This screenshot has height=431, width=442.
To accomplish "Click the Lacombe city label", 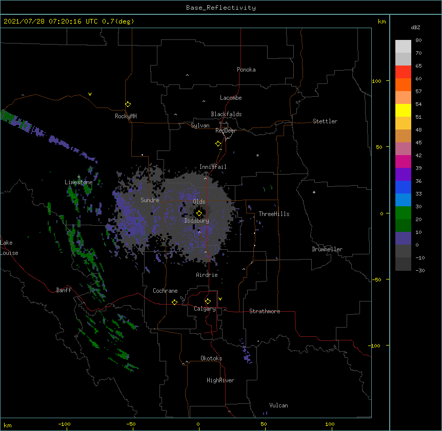I will (231, 98).
